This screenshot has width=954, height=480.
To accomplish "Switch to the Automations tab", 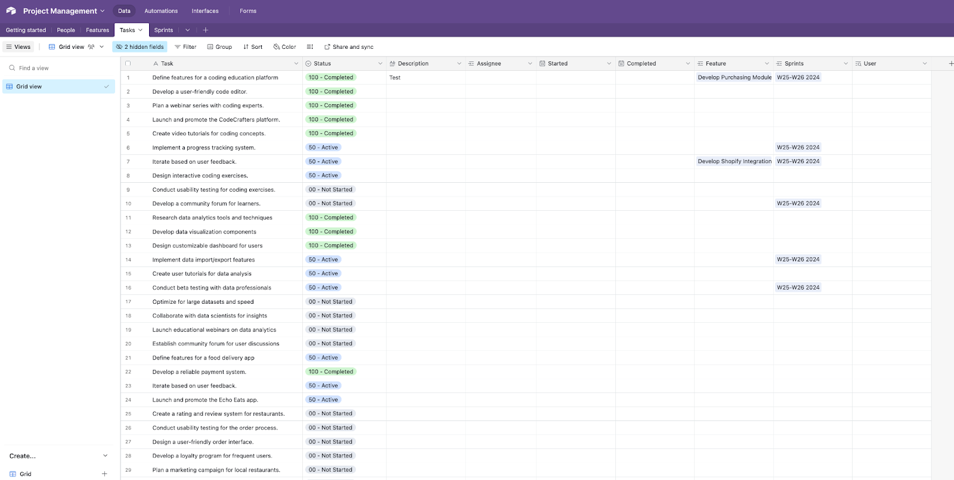I will click(x=161, y=11).
